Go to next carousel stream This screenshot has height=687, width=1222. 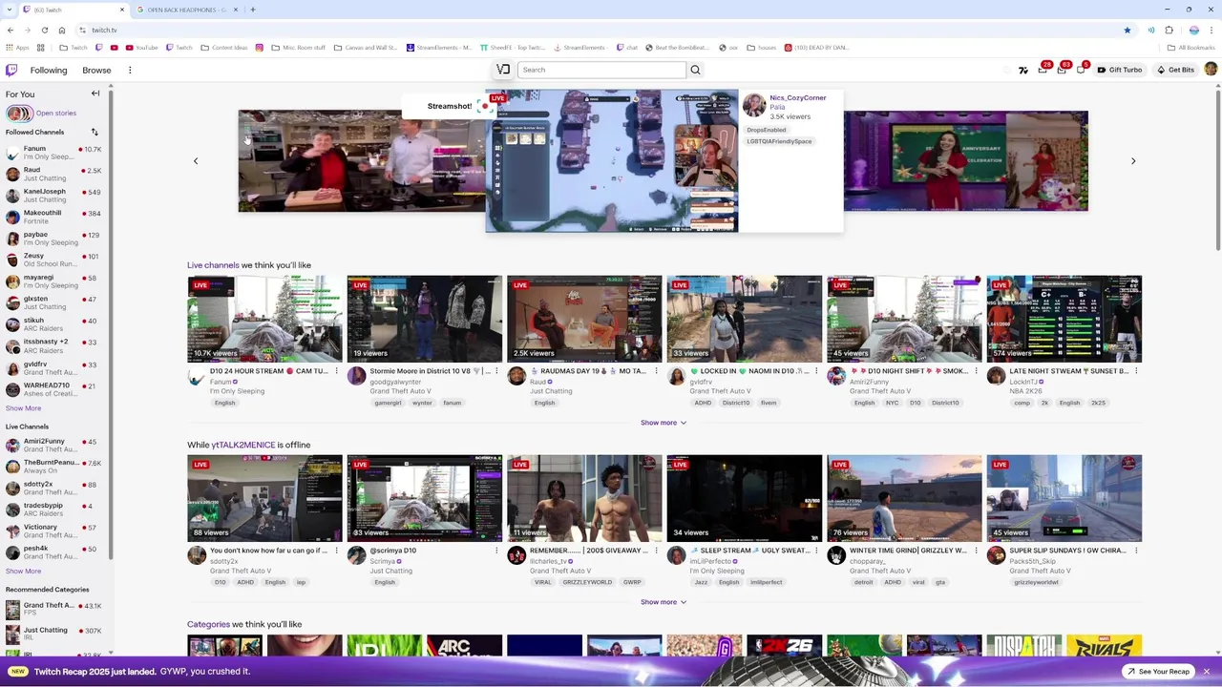pyautogui.click(x=1133, y=161)
